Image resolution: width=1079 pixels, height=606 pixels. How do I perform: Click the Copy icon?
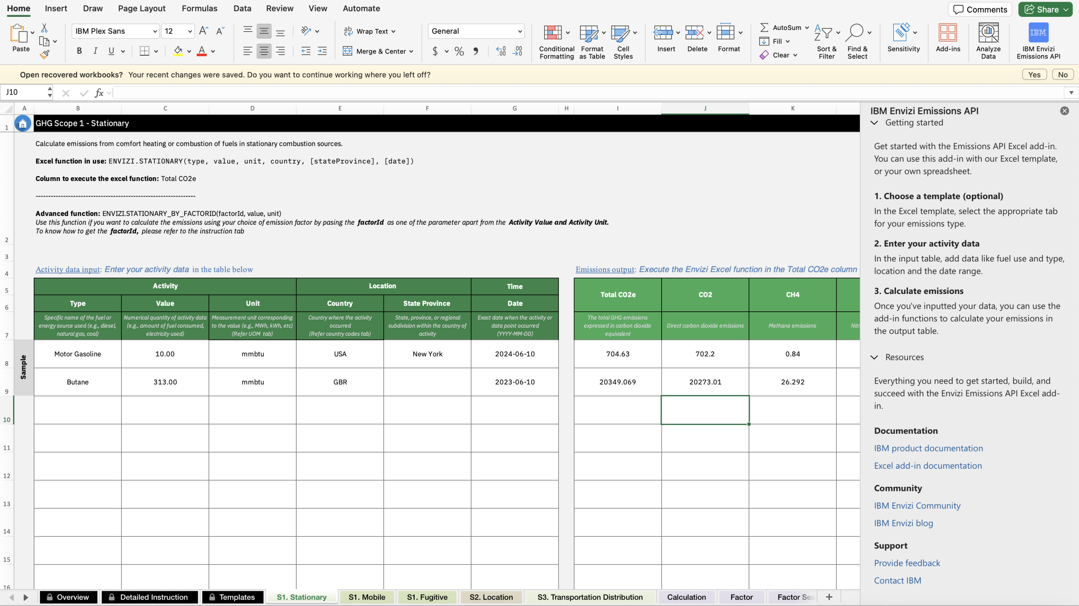pos(44,41)
